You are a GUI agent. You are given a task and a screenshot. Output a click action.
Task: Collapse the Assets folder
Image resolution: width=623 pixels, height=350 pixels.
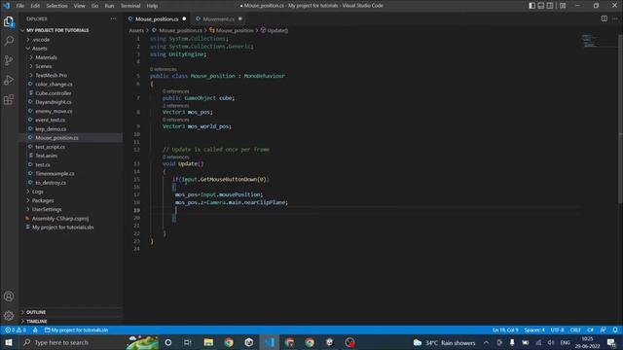pos(37,49)
